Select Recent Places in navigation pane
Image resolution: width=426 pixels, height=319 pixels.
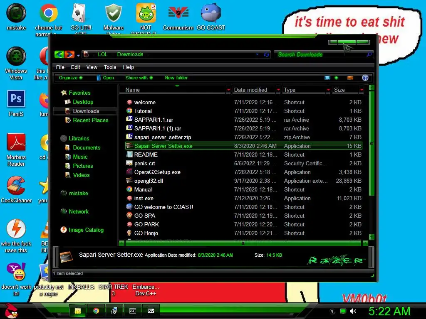pyautogui.click(x=90, y=120)
